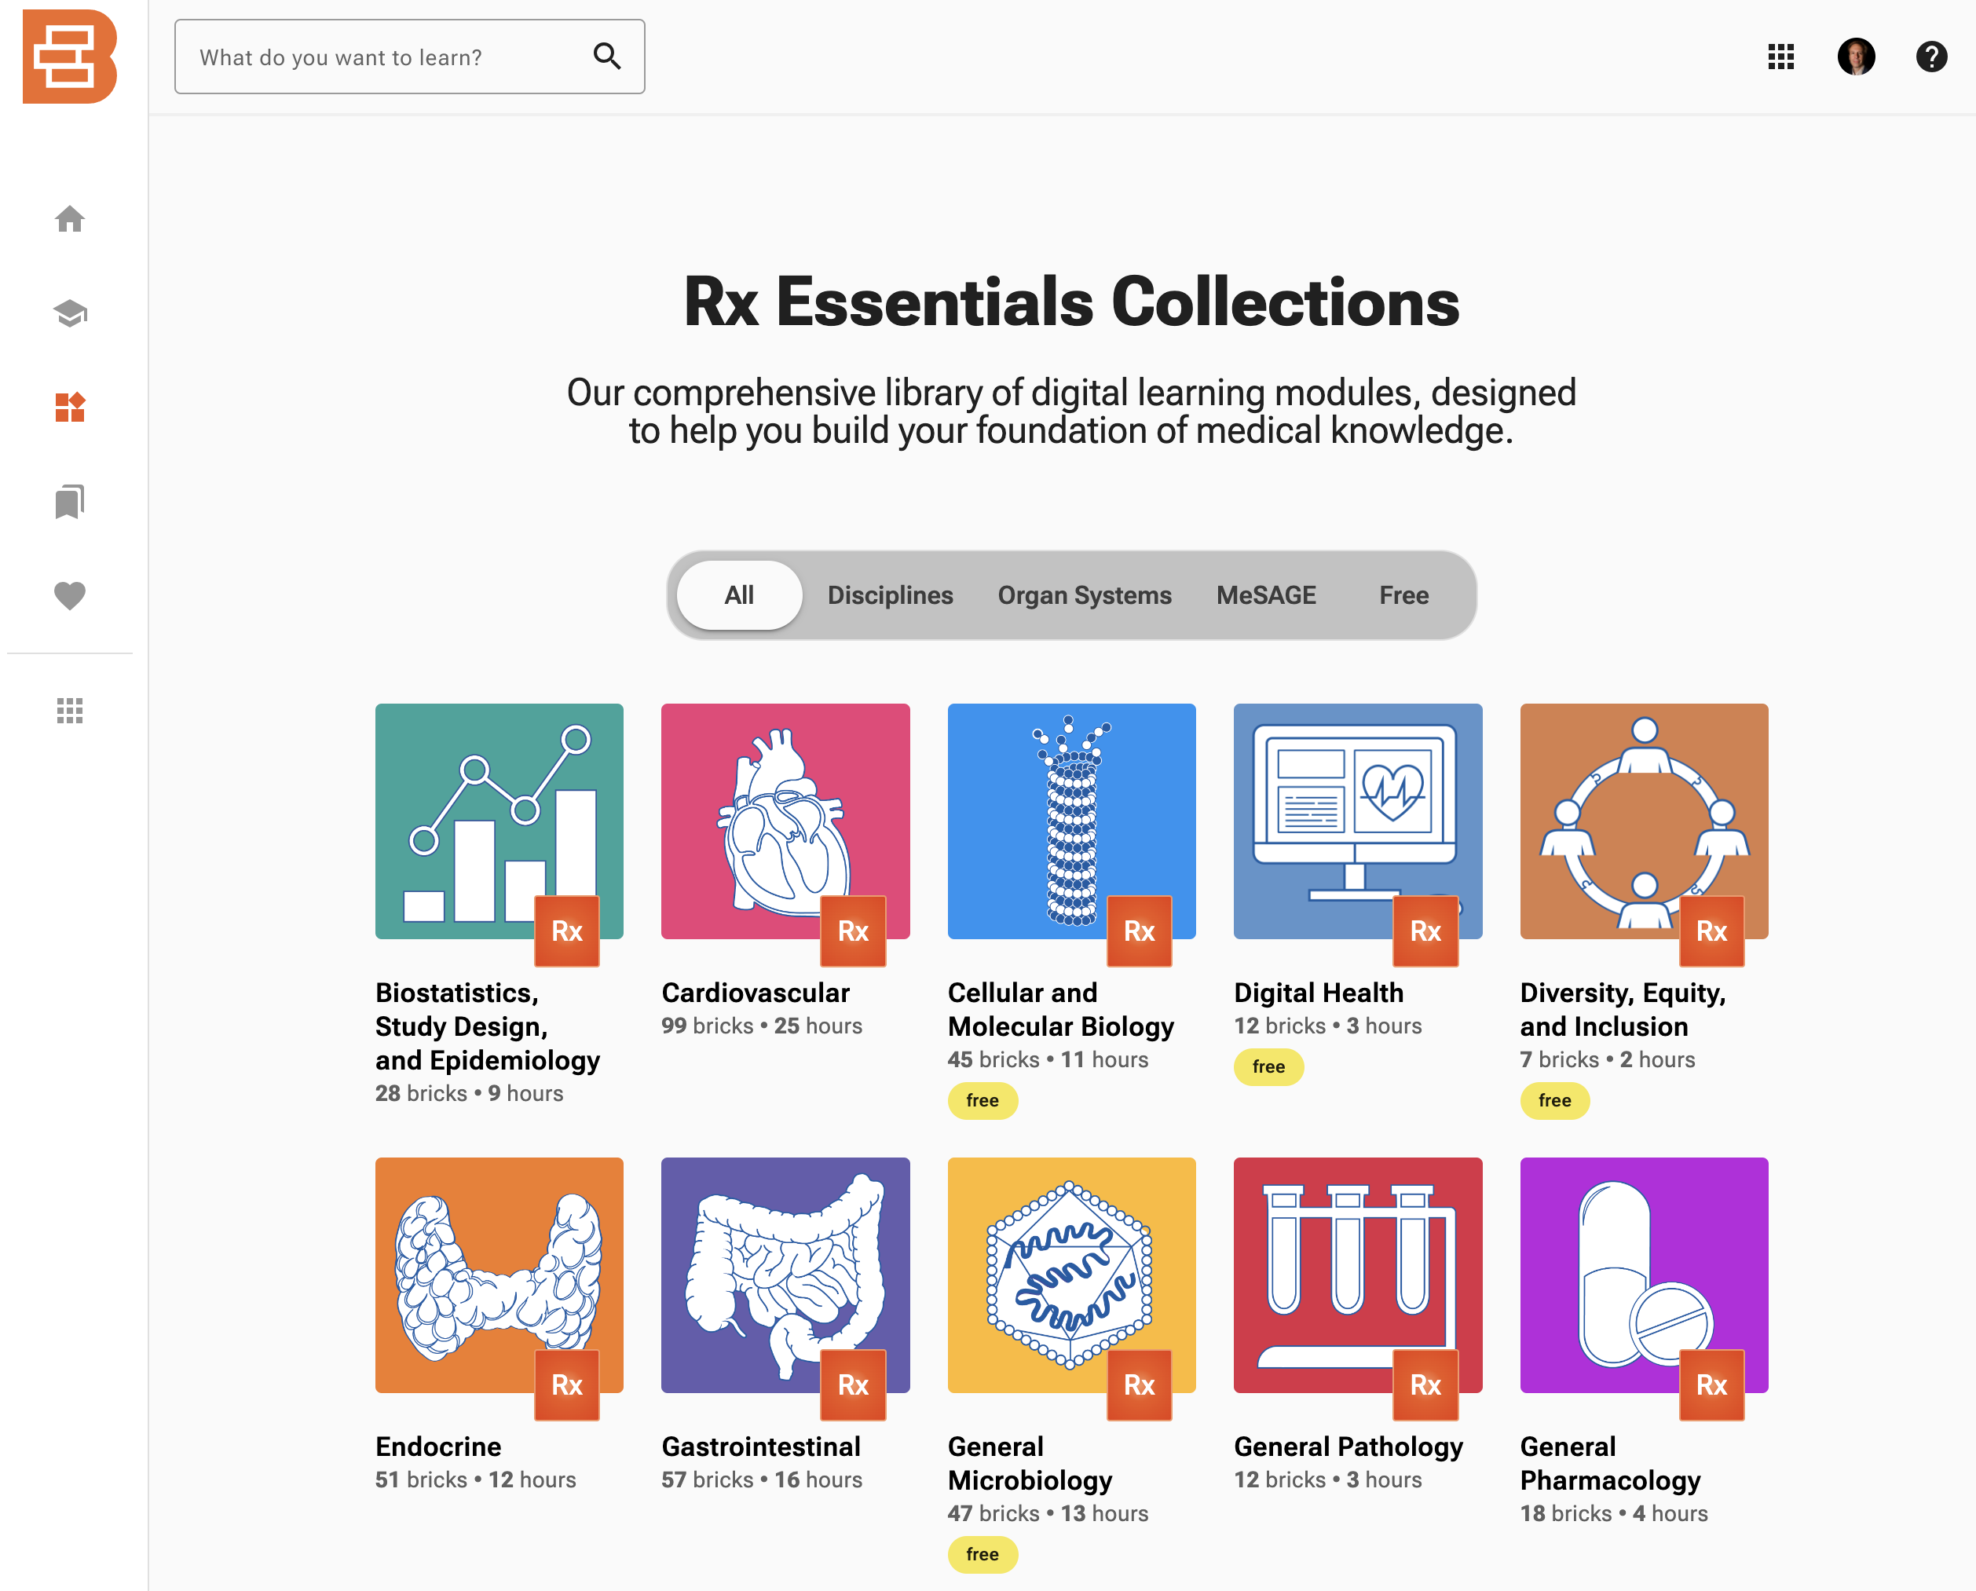The image size is (1976, 1591).
Task: Click the orange ScholarRx bricks logo
Action: pyautogui.click(x=70, y=57)
